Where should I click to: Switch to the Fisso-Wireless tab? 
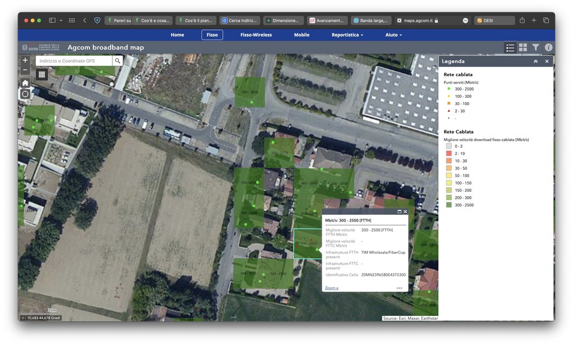(x=256, y=35)
